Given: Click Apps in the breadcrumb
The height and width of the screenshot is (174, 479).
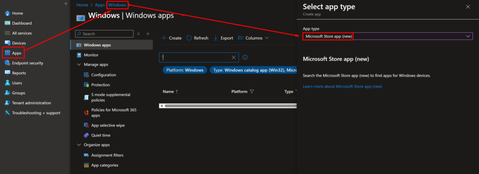Looking at the screenshot, I should [x=100, y=5].
